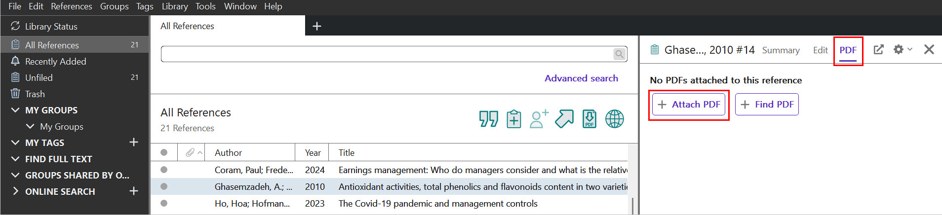942x215 pixels.
Task: Open the References menu
Action: coord(72,6)
